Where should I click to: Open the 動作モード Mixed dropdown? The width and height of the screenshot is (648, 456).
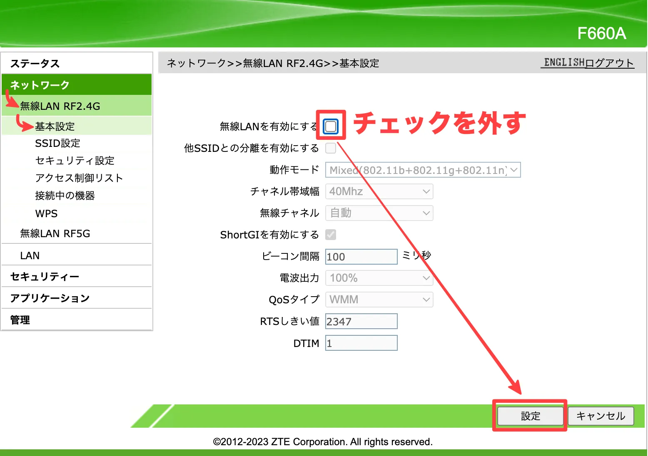pyautogui.click(x=423, y=170)
